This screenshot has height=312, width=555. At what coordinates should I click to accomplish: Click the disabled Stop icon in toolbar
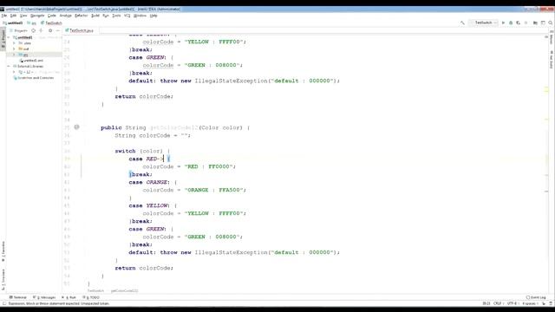click(526, 23)
